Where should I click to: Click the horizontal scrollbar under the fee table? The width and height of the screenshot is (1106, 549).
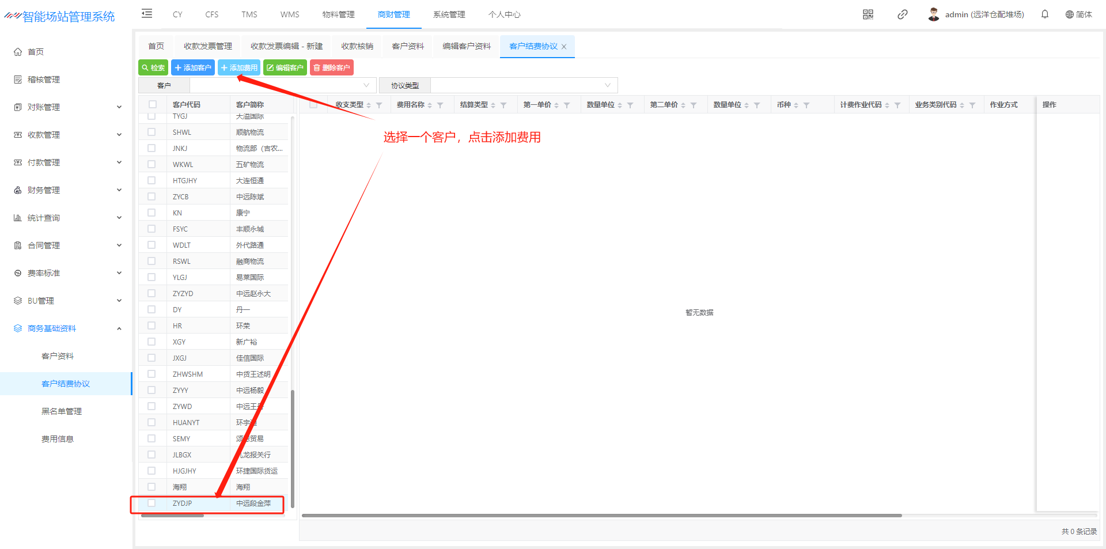601,516
